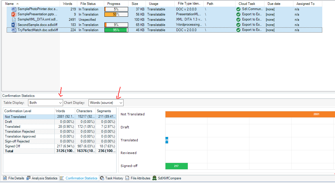
Task: Click the File Details tab icon
Action: coord(5,178)
